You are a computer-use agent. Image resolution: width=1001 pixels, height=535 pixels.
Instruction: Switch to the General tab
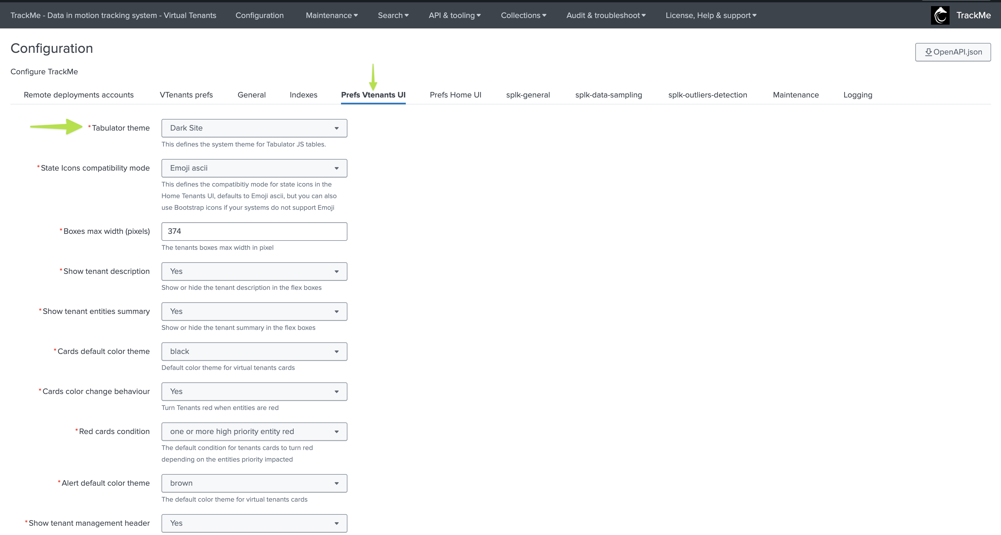tap(252, 95)
